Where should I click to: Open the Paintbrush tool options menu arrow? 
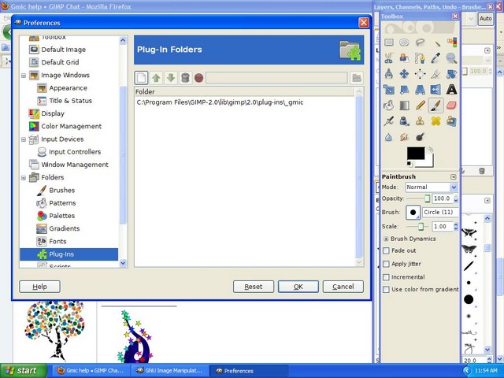pos(454,176)
